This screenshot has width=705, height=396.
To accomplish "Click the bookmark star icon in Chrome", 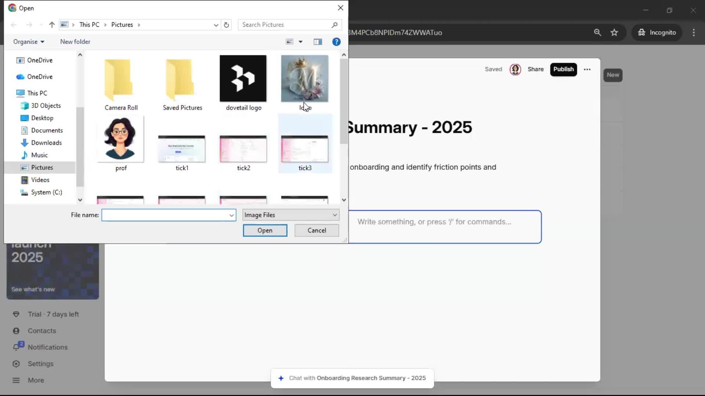I will pos(614,33).
